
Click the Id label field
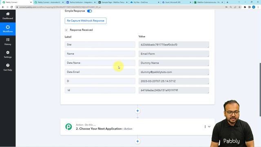100,90
